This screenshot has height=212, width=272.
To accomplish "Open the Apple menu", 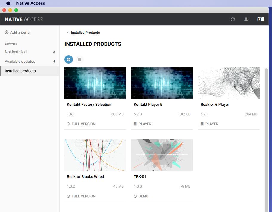I will coord(8,3).
